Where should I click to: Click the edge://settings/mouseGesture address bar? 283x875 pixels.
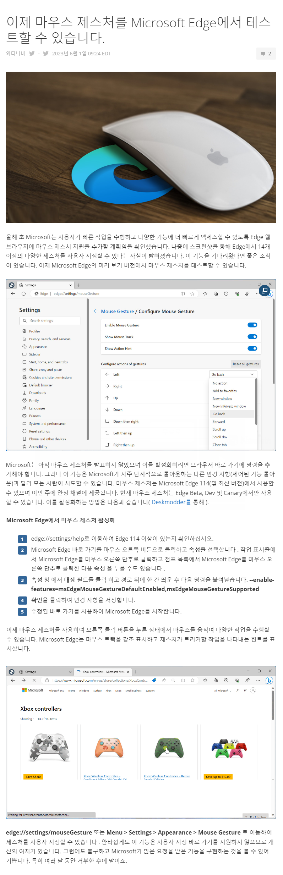pyautogui.click(x=114, y=294)
